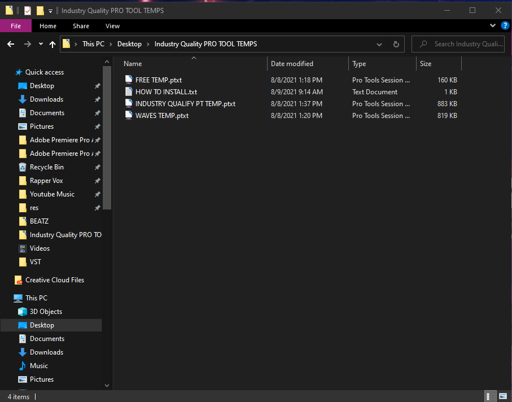Open the Help question mark icon

[x=505, y=25]
